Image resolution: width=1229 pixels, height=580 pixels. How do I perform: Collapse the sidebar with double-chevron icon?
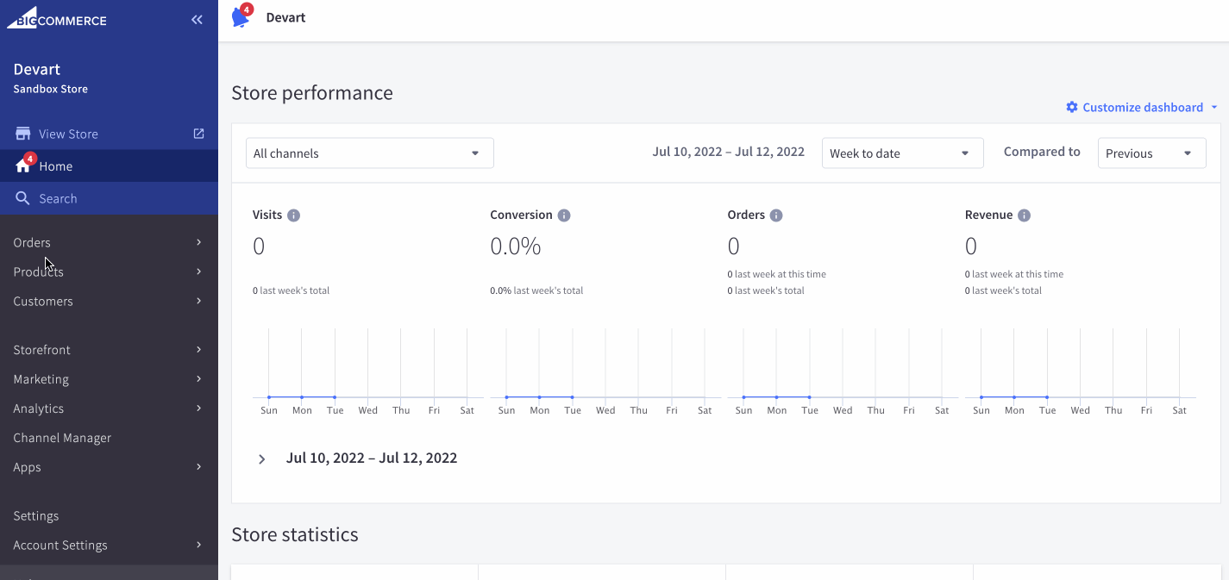(197, 19)
